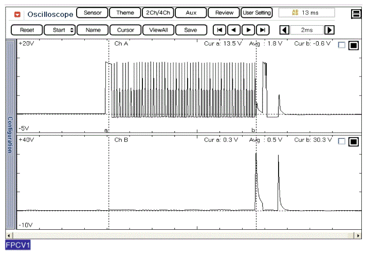Increase the 2ms time base
The height and width of the screenshot is (255, 367).
pos(330,30)
